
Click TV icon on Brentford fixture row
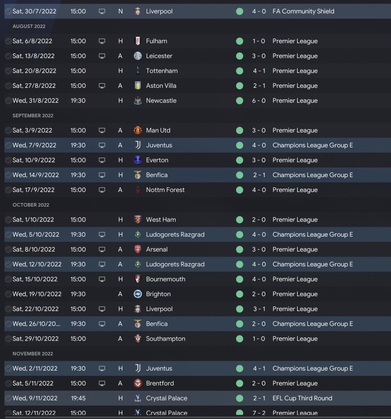[102, 383]
